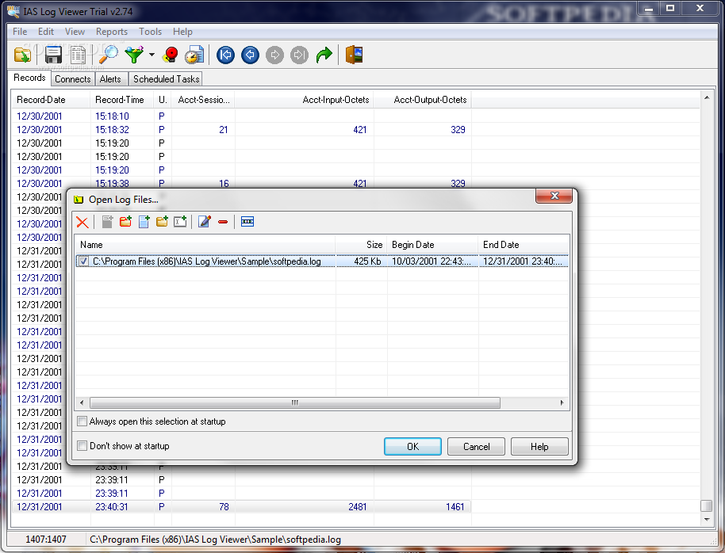Click the Size column header in dialog
The image size is (725, 553).
tap(361, 244)
